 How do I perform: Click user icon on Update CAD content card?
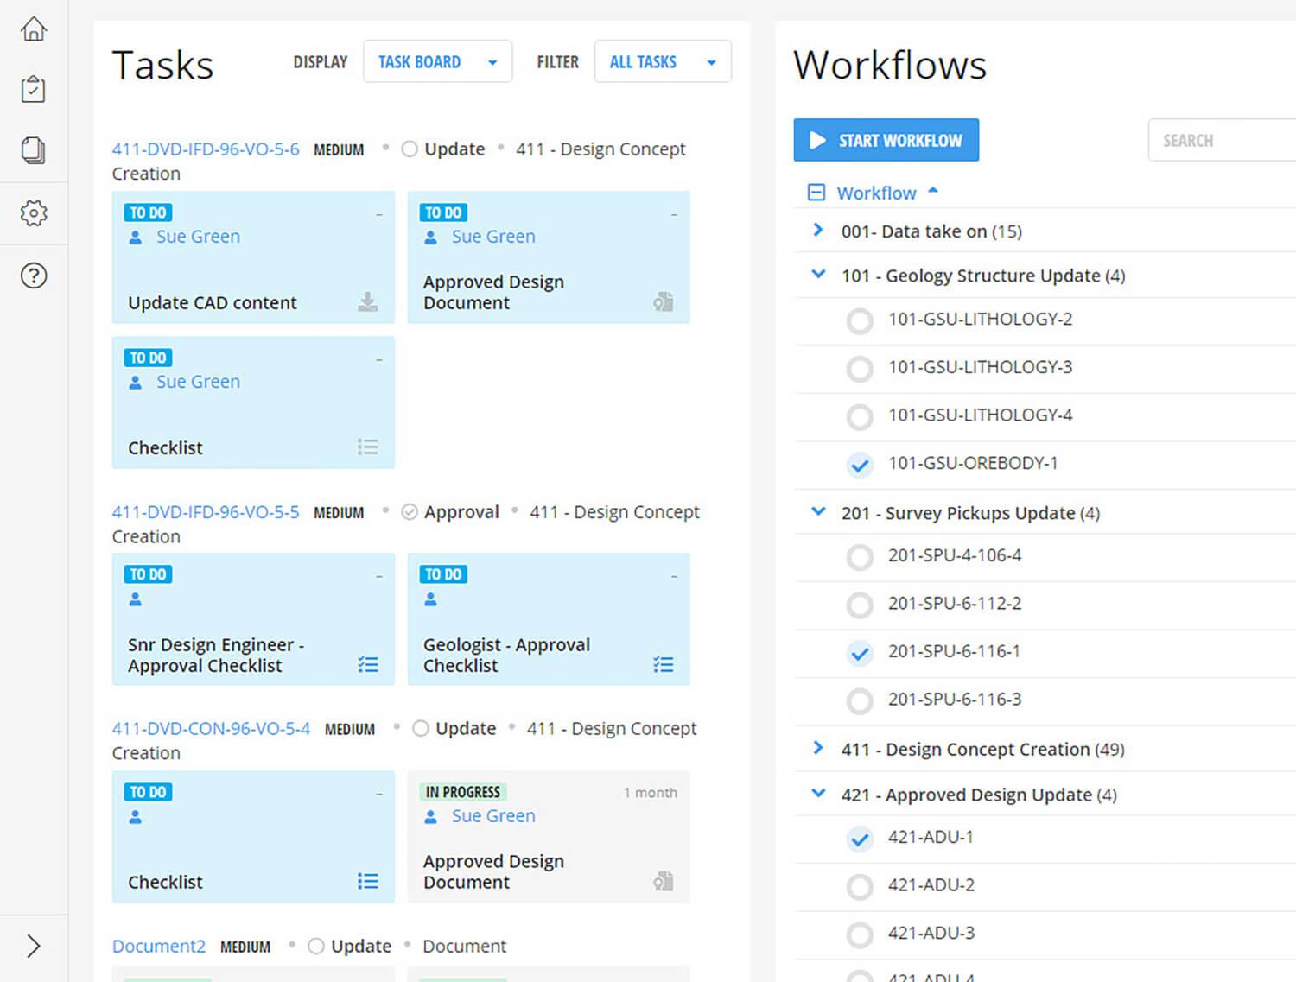click(x=136, y=237)
